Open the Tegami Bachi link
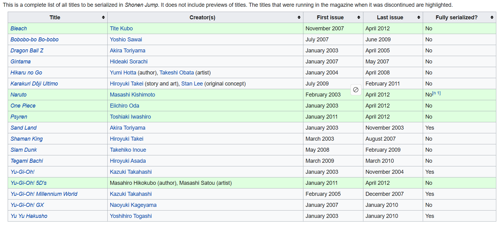The image size is (500, 228). (27, 161)
